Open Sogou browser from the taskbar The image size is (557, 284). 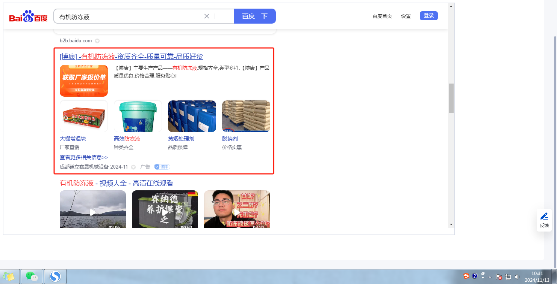(55, 277)
